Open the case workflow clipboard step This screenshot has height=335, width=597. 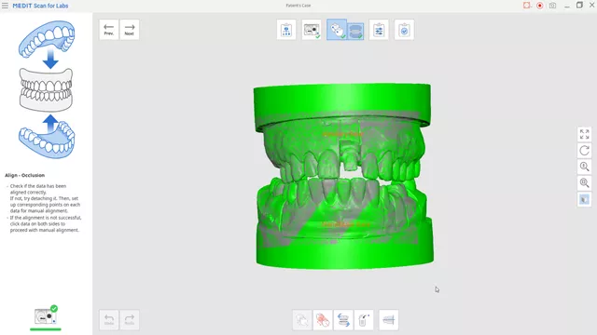pyautogui.click(x=286, y=30)
